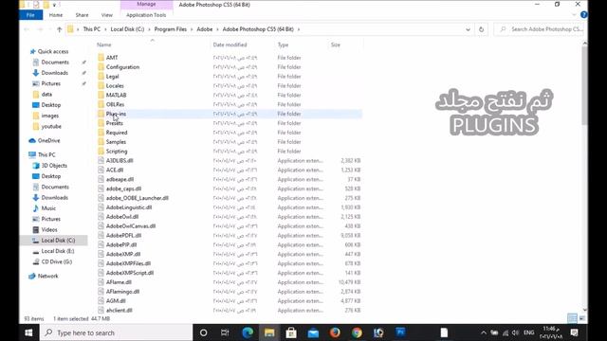This screenshot has width=607, height=341.
Task: Collapse the ribbon with the chevron
Action: (x=574, y=15)
